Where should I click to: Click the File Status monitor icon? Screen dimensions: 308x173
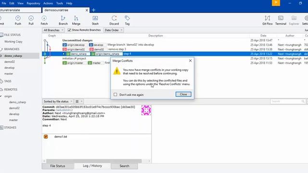click(x=1, y=35)
